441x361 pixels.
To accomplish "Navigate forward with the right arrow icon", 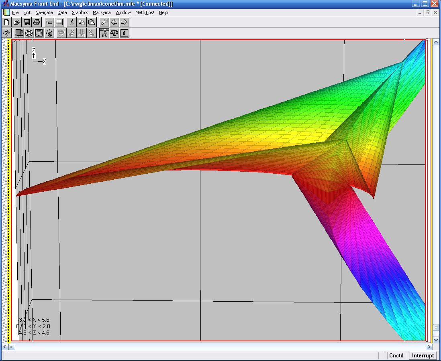I will click(124, 22).
